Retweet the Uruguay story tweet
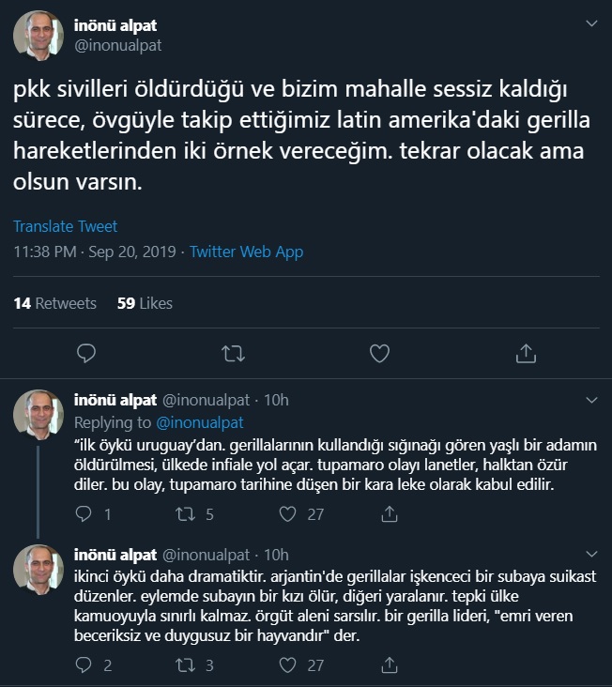The height and width of the screenshot is (687, 612). [185, 513]
